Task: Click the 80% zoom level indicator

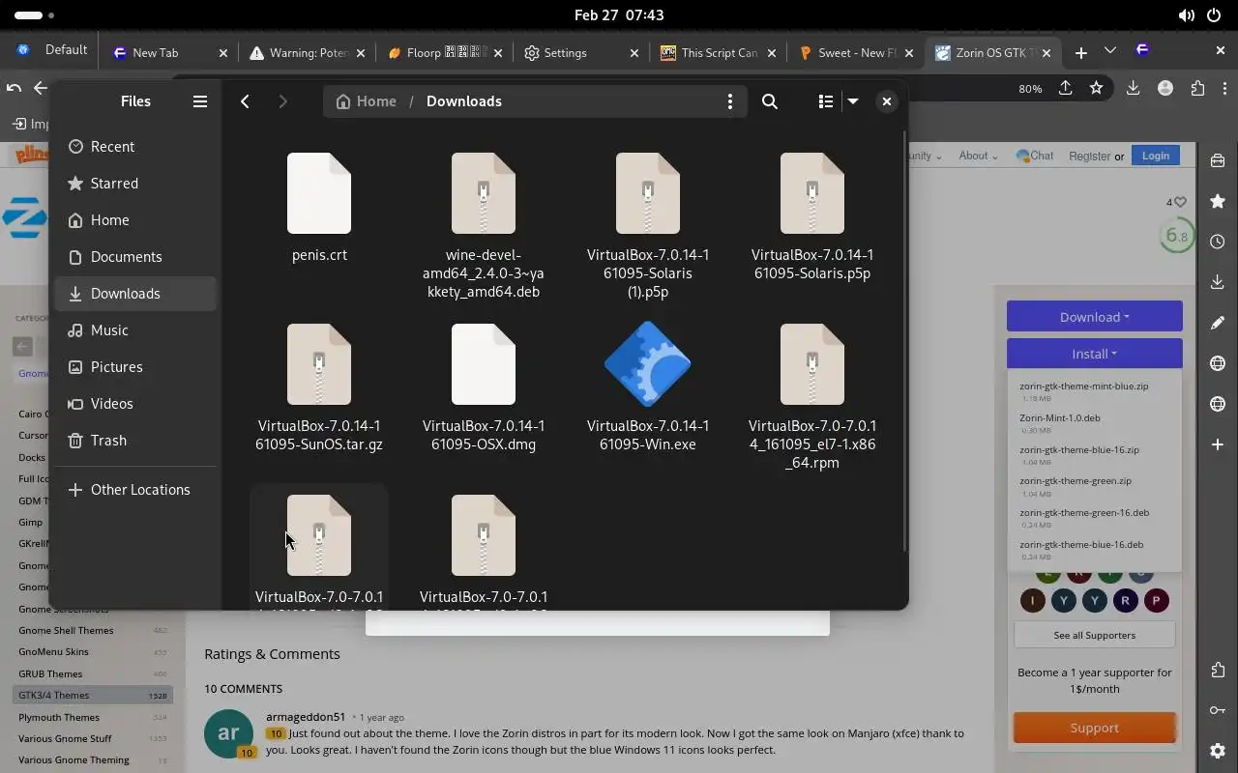Action: point(1030,88)
